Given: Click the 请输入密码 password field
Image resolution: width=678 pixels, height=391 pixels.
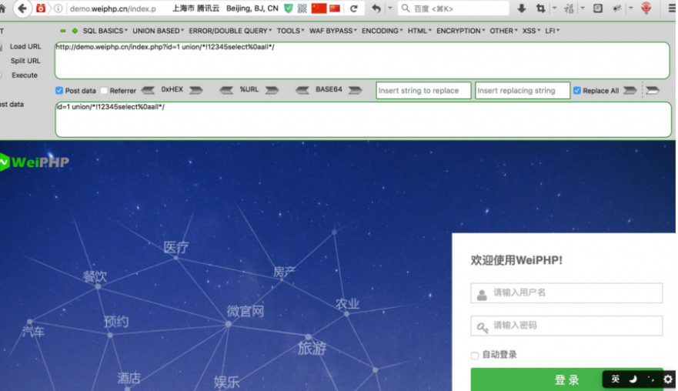Looking at the screenshot, I should [566, 326].
